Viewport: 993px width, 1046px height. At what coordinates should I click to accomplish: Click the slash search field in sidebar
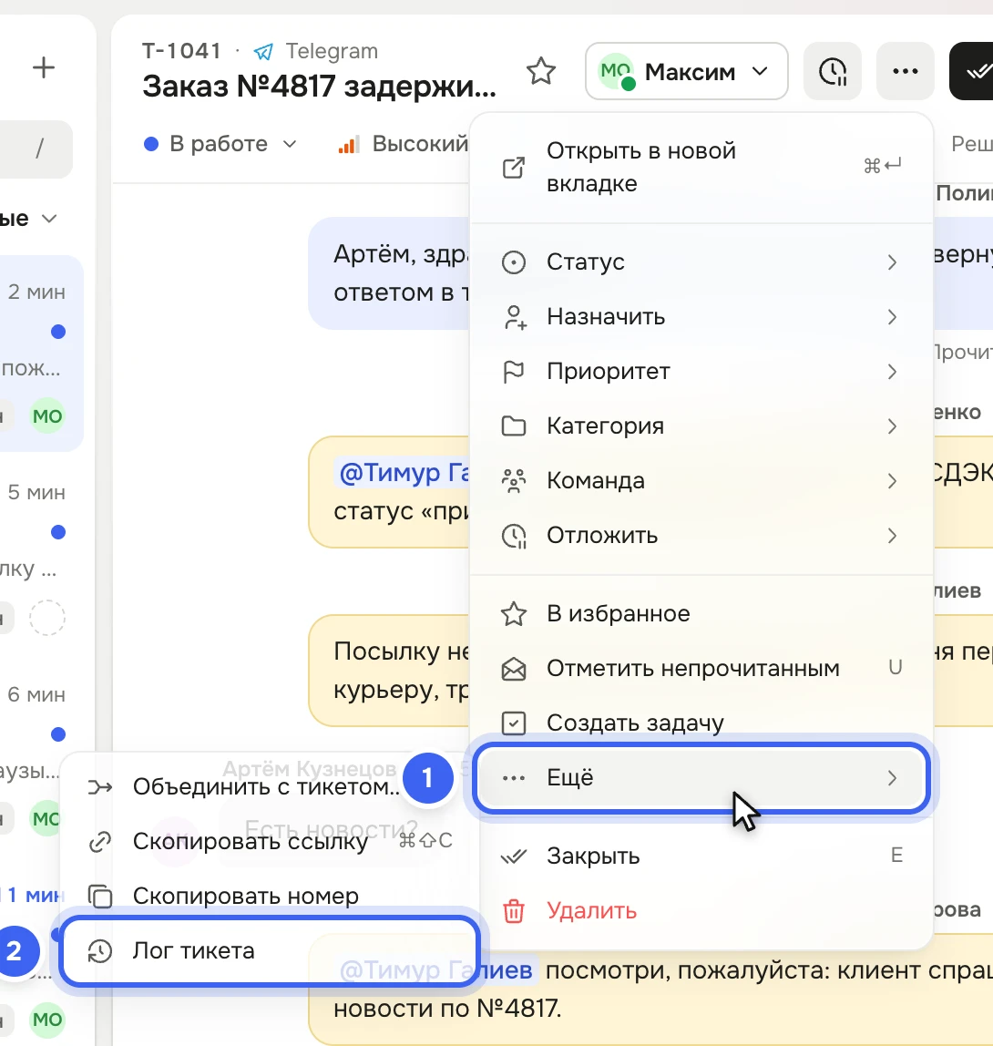(36, 149)
